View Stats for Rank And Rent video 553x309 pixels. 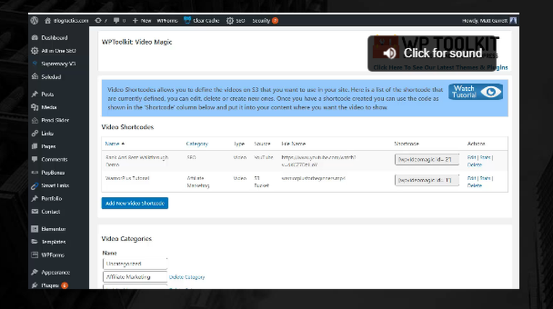pyautogui.click(x=485, y=158)
